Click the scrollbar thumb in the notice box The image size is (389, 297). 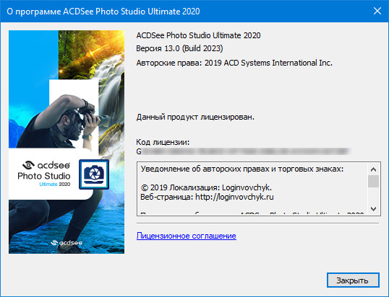[x=373, y=181]
